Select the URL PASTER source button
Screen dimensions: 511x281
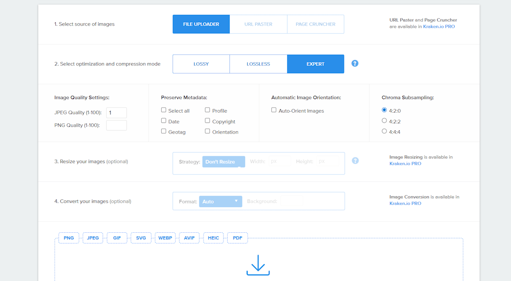click(258, 24)
